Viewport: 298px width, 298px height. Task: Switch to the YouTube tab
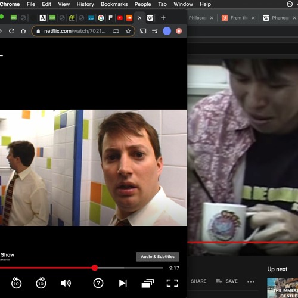pyautogui.click(x=120, y=18)
